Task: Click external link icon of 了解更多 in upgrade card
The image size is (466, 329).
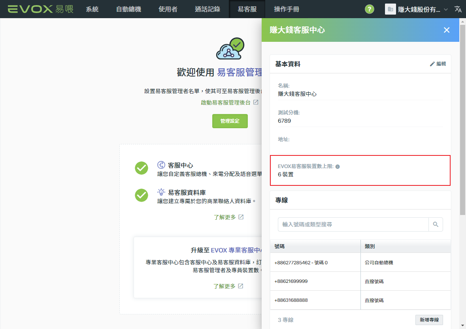Action: pos(241,286)
